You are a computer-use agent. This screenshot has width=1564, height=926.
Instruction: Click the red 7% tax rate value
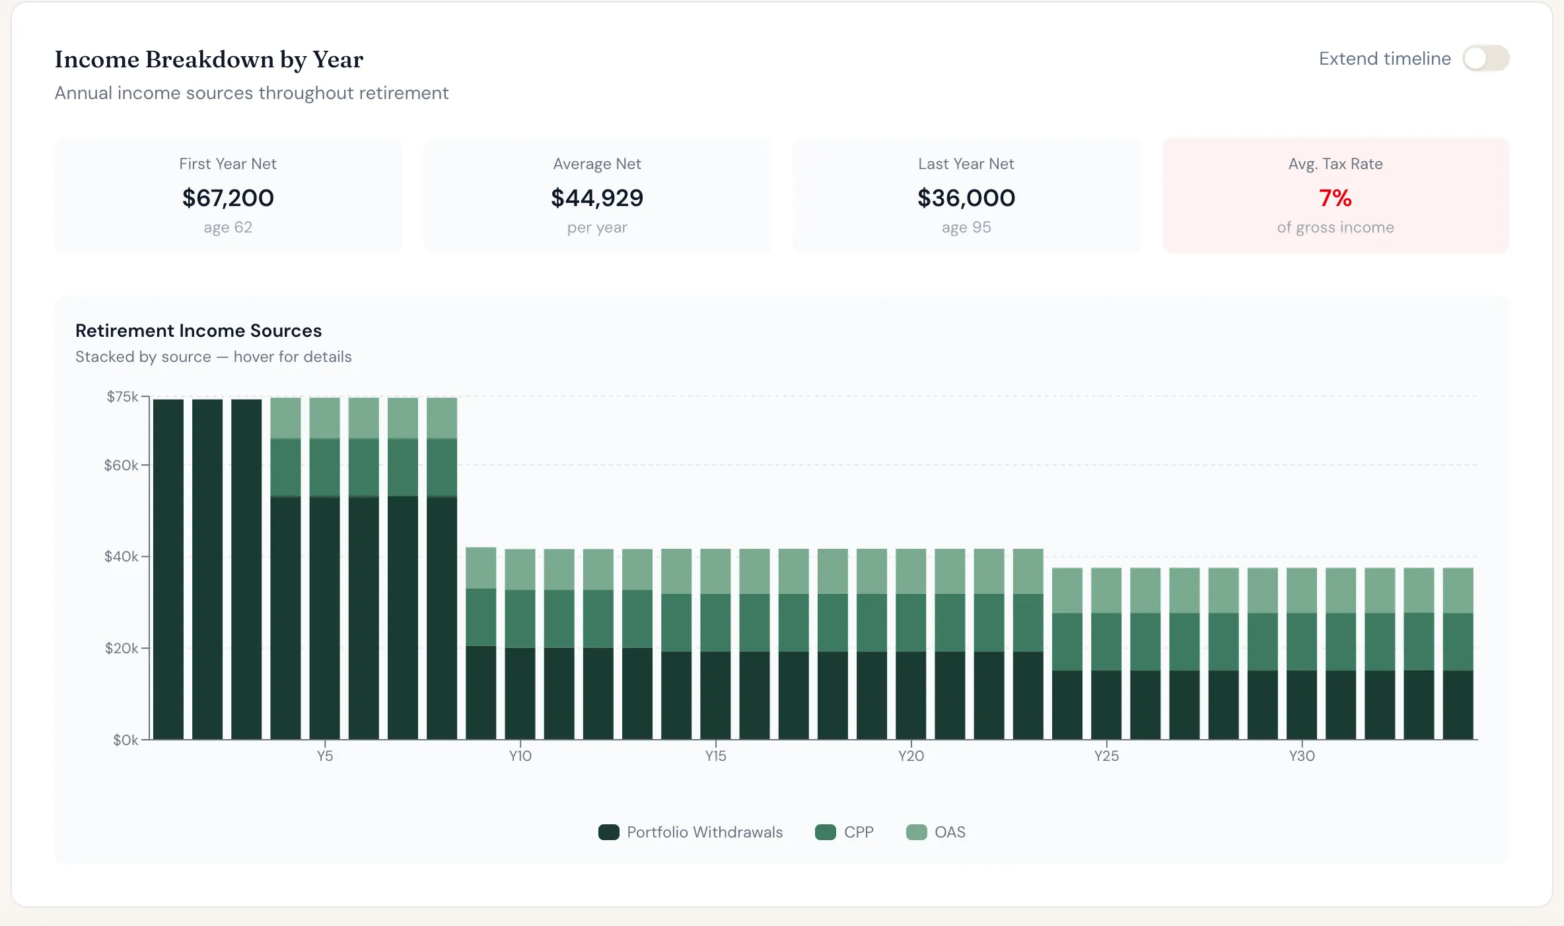[x=1335, y=197]
